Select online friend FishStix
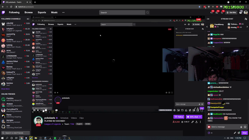This screenshot has height=140, width=249. 16,100
